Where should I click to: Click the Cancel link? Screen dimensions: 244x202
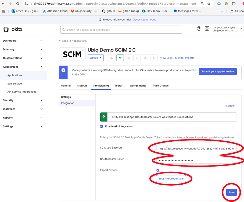[x=230, y=106]
